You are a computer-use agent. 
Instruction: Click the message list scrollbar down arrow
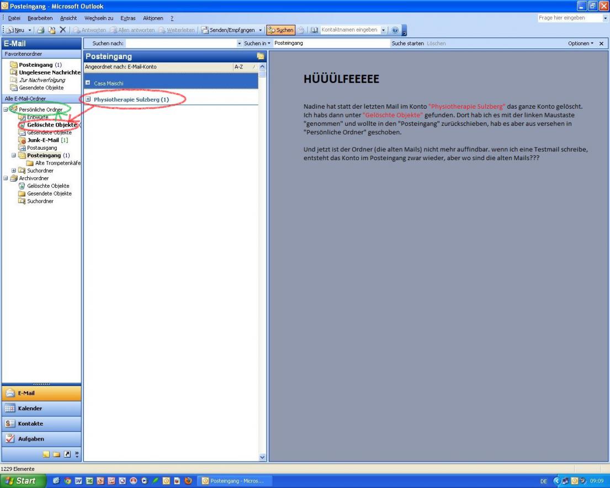[262, 457]
